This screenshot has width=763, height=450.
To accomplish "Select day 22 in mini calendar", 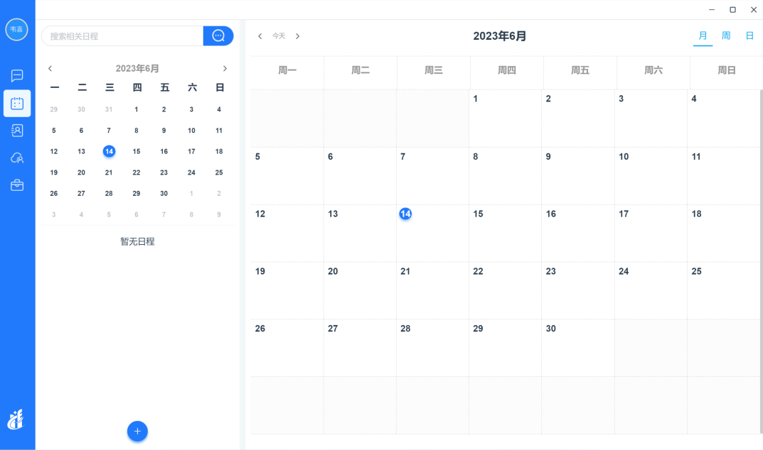I will tap(137, 172).
